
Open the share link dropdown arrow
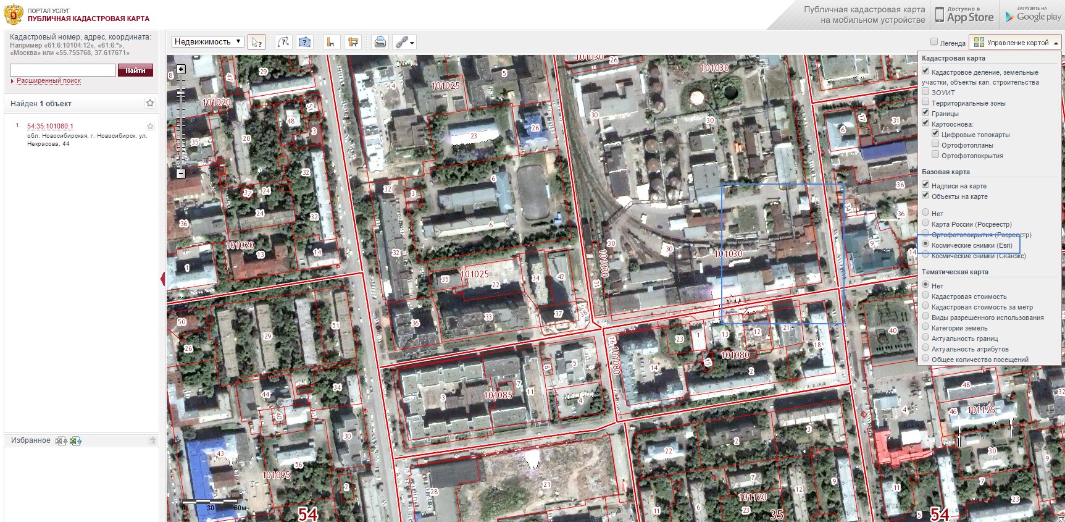click(412, 43)
